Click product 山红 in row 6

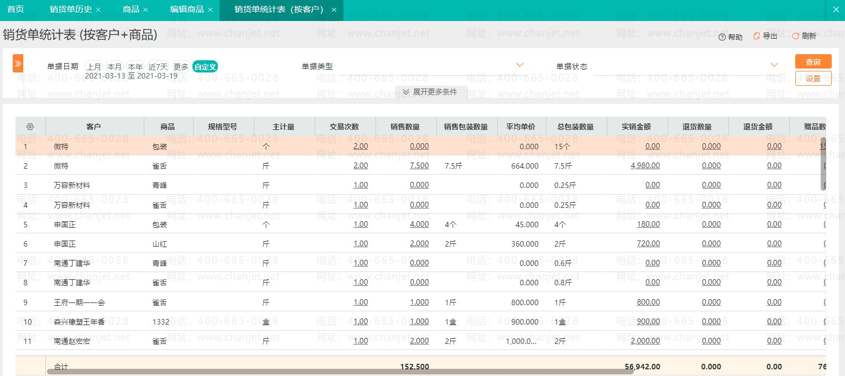pyautogui.click(x=159, y=244)
